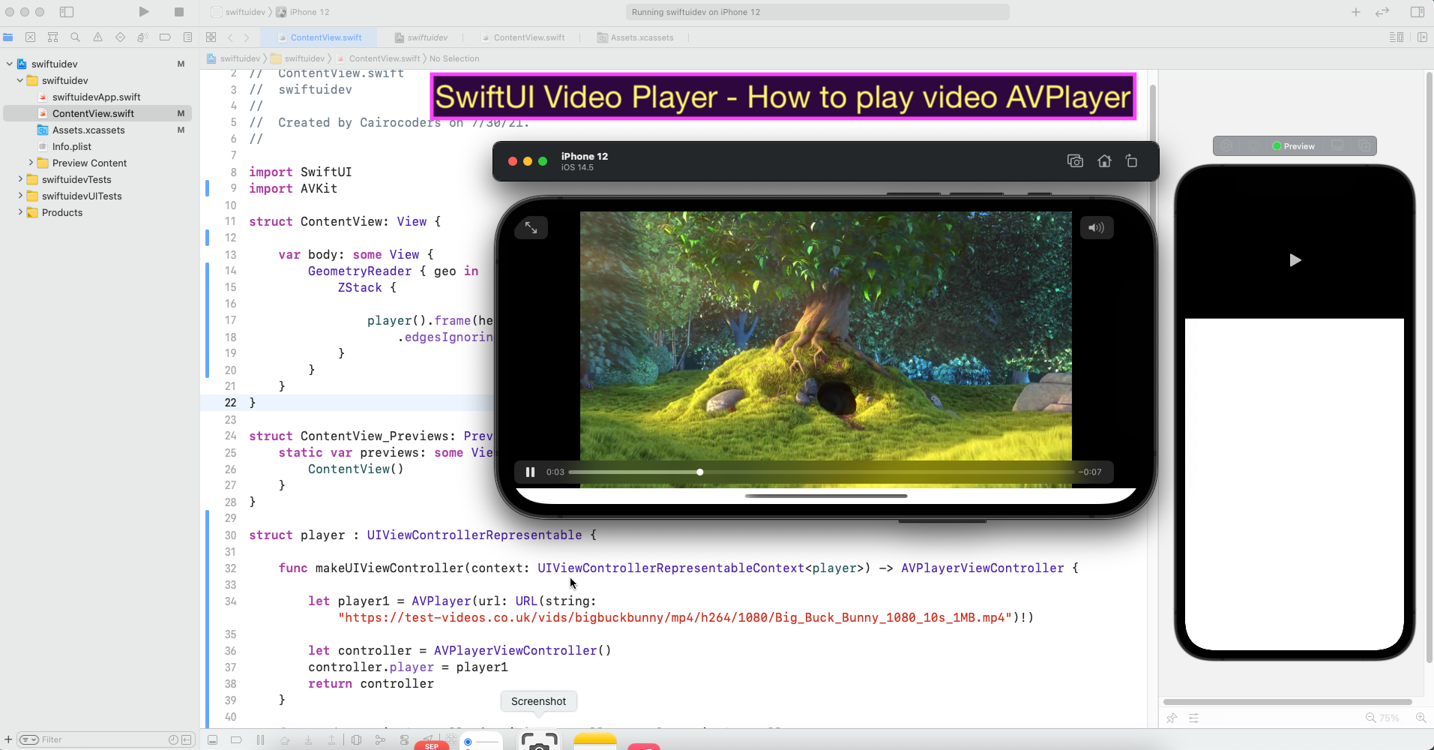Expand the swiftuidevUITests group
This screenshot has height=750, width=1434.
click(x=19, y=196)
